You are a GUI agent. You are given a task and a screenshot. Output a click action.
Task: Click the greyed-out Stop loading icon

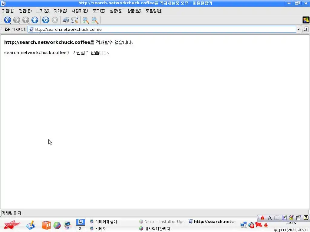(55, 20)
